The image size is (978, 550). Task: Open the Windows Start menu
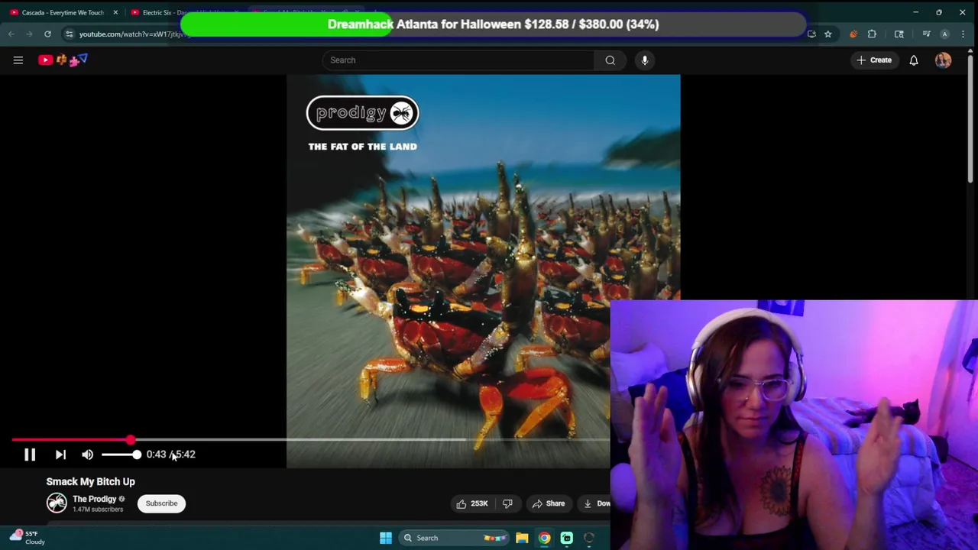click(386, 538)
